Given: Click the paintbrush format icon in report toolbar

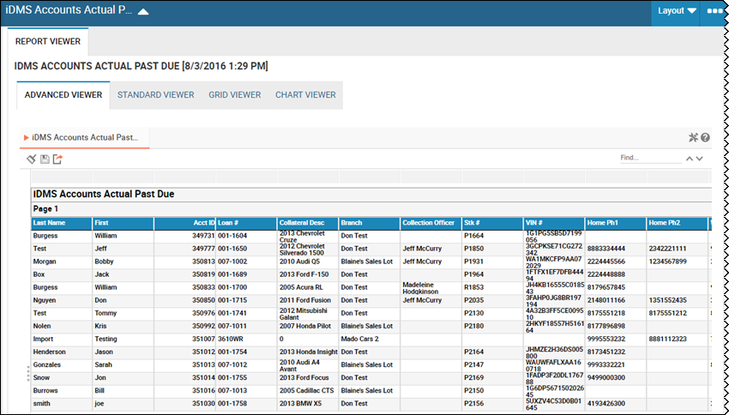Looking at the screenshot, I should tap(31, 159).
